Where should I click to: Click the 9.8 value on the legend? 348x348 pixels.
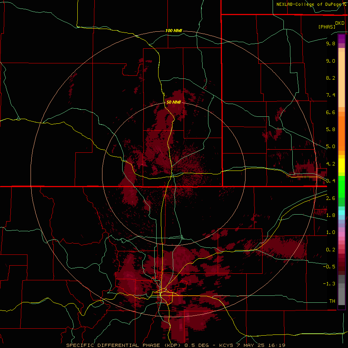331,43
